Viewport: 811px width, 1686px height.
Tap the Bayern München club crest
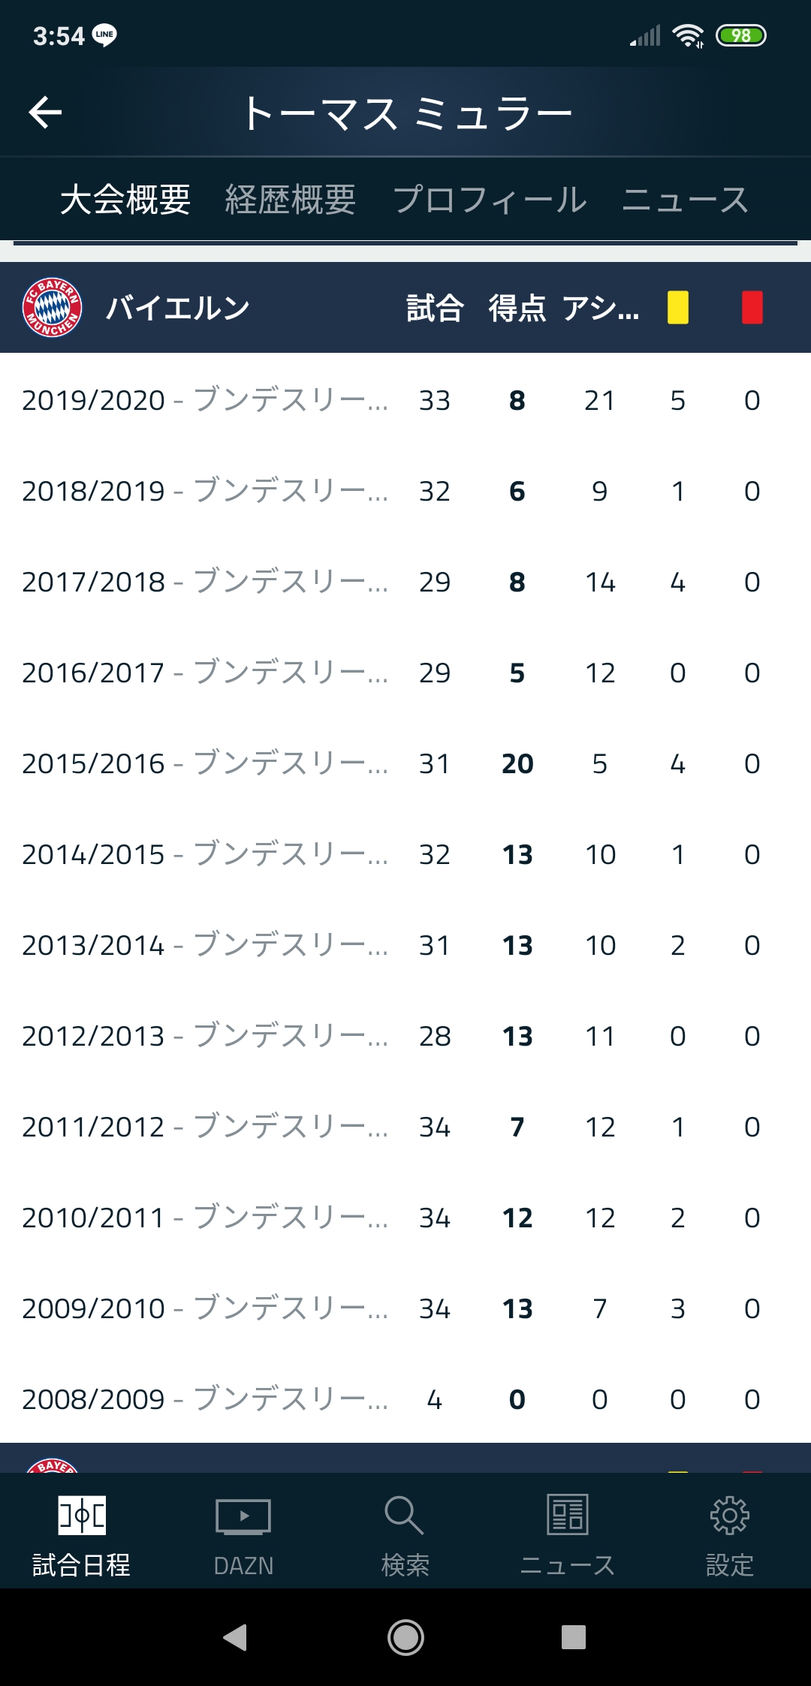click(x=52, y=308)
